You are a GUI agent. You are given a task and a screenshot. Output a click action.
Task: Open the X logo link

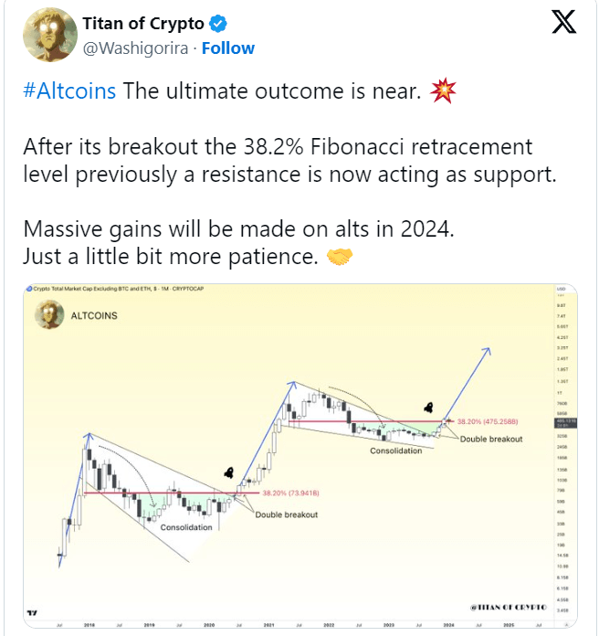pyautogui.click(x=563, y=22)
